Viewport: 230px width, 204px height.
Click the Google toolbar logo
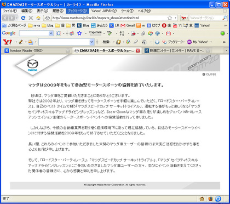(9, 33)
